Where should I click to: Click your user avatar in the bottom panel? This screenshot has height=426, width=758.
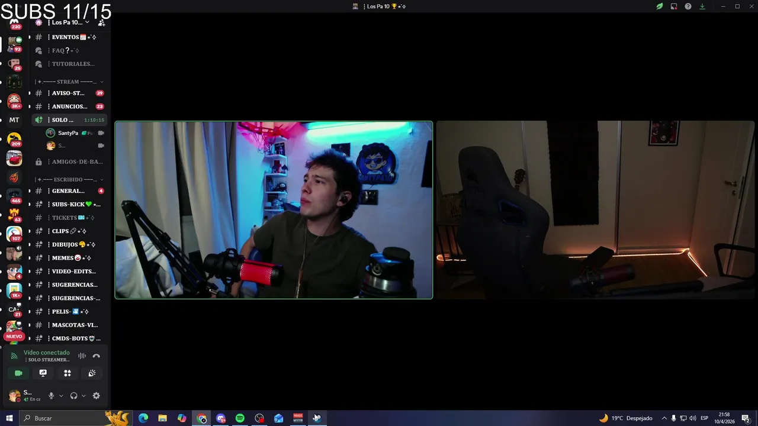coord(14,396)
